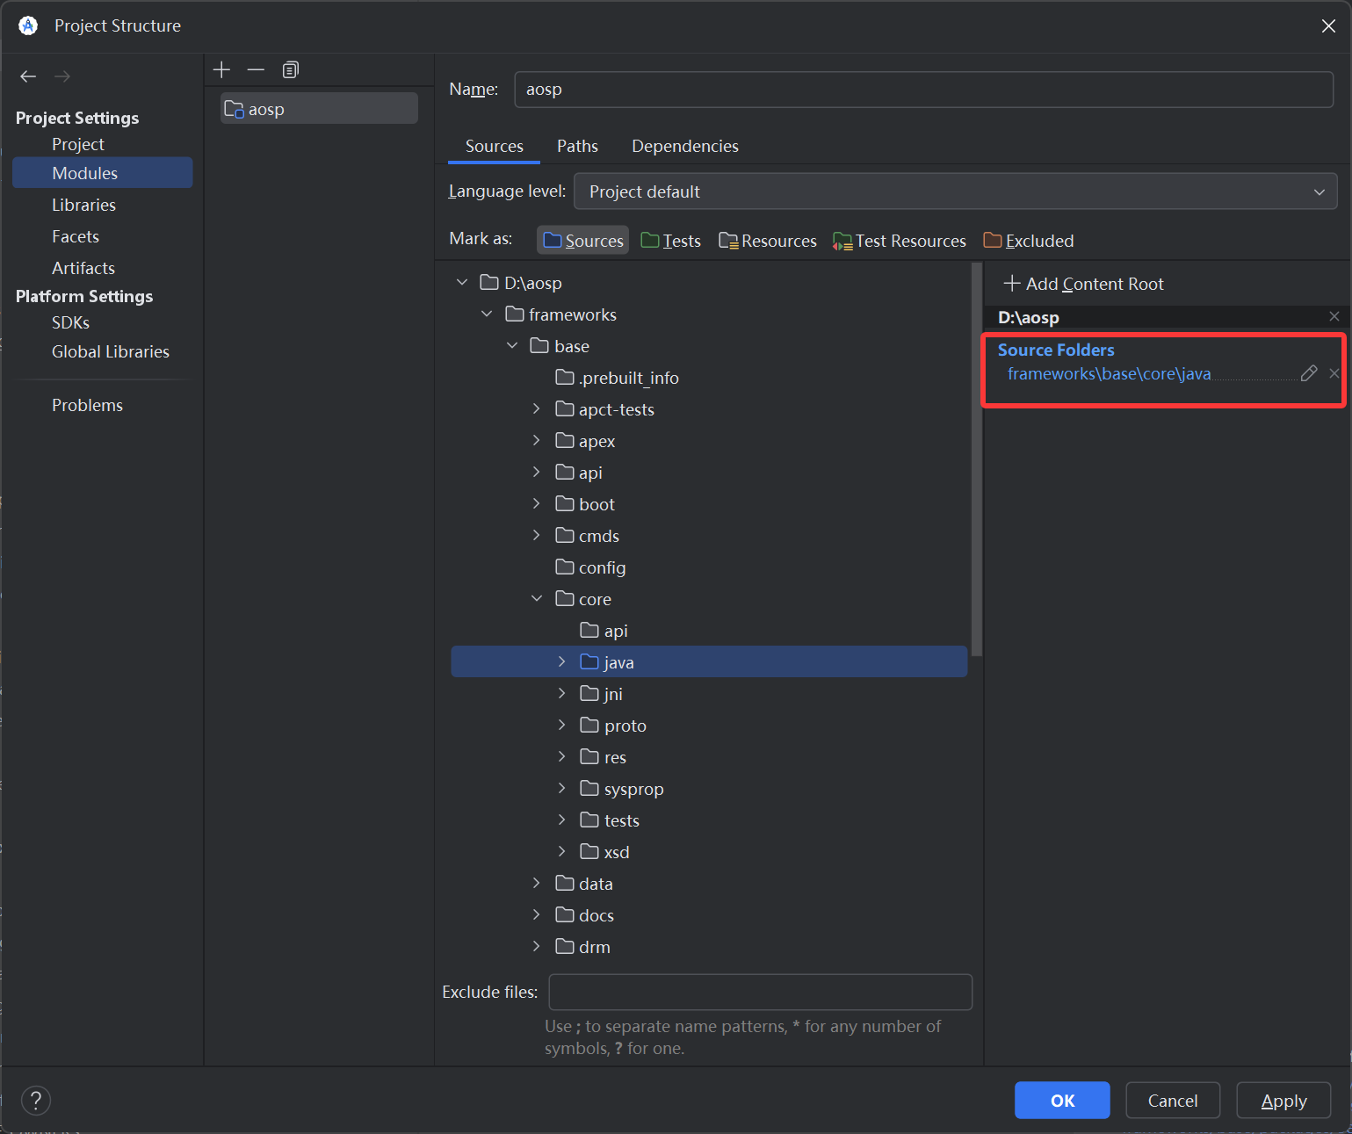Edit the source folder properties pencil icon

(1309, 373)
